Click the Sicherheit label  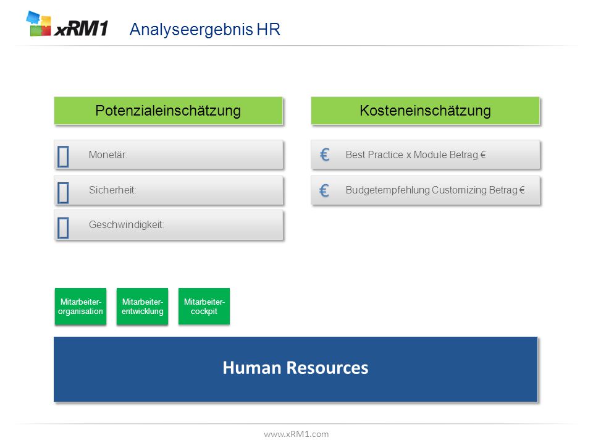click(x=112, y=190)
